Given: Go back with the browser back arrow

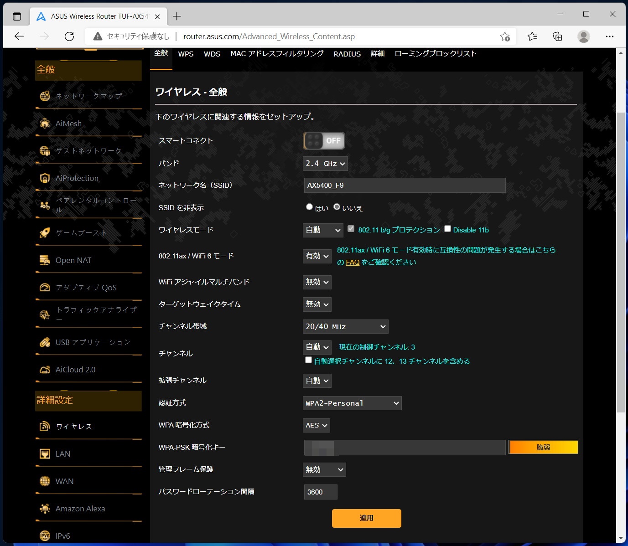Looking at the screenshot, I should (19, 36).
